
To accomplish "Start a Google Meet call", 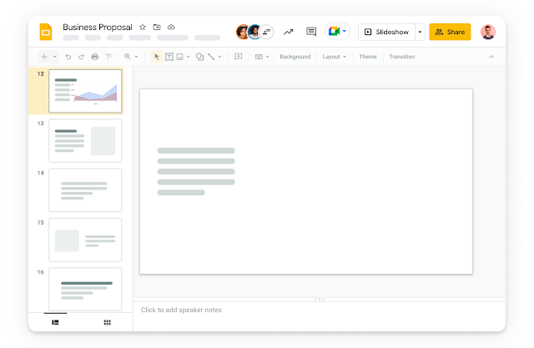I will pyautogui.click(x=334, y=32).
